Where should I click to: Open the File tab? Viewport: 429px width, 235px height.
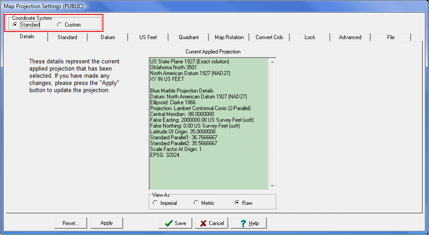[x=390, y=37]
